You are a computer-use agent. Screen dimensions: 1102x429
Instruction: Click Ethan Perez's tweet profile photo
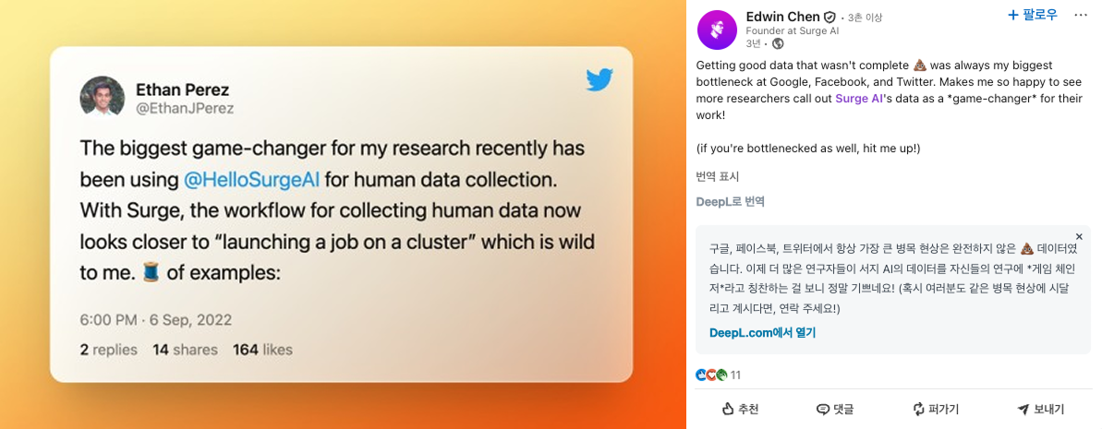point(103,98)
